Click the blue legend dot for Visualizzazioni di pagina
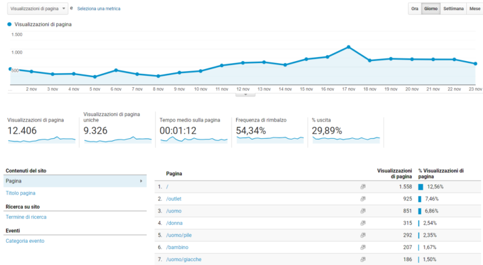Viewport: 483px width, 265px height. pos(9,24)
